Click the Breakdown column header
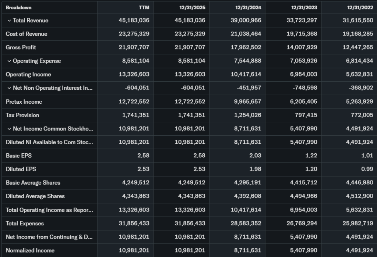Image resolution: width=377 pixels, height=257 pixels. (19, 8)
